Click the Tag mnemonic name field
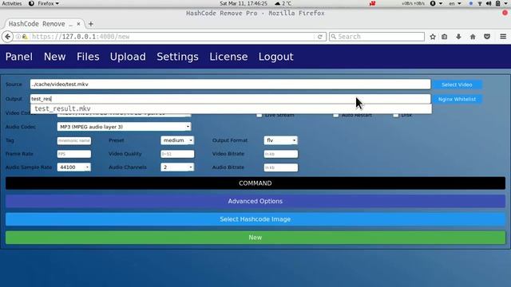Screen dimensions: 511x287 click(74, 140)
